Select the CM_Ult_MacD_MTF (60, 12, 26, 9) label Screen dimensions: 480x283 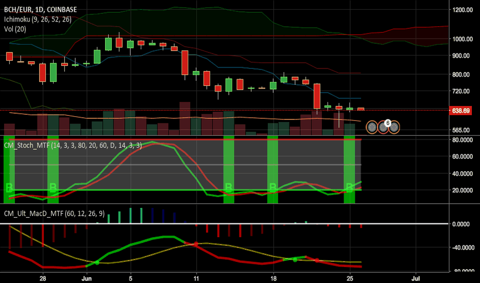[x=54, y=214]
